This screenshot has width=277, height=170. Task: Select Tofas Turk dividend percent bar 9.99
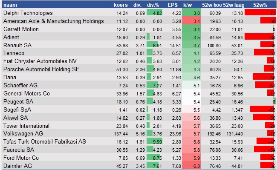coord(154,142)
